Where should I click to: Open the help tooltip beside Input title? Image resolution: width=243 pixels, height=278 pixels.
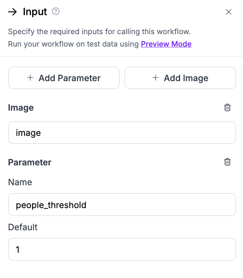[x=56, y=12]
